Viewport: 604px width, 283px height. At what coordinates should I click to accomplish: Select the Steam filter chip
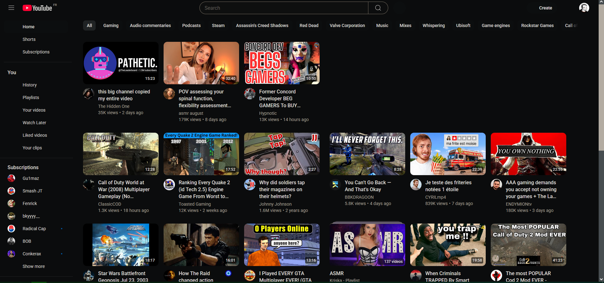[218, 25]
